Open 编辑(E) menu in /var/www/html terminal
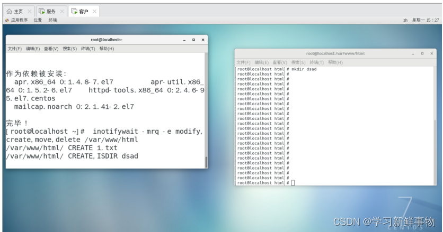Viewport: 443px width, 232px height. coord(262,62)
